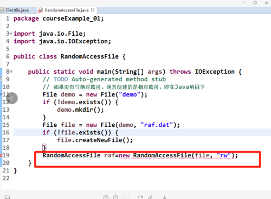
Task: Click the rotate image icon
Action: pos(140,197)
